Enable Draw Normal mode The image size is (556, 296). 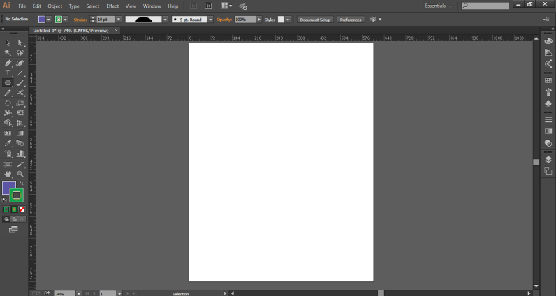(x=6, y=219)
